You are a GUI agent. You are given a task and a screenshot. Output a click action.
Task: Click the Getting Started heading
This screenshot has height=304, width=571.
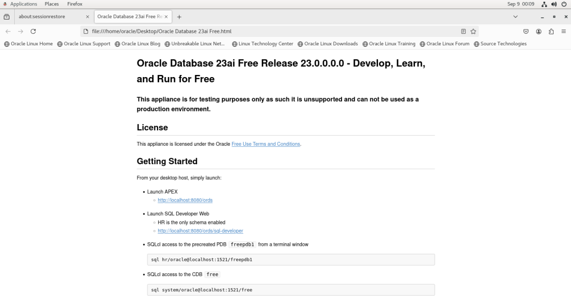167,161
